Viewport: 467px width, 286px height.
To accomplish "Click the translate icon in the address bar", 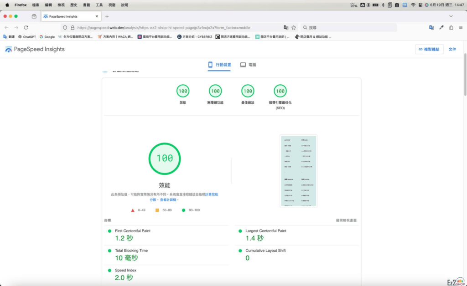I will pyautogui.click(x=286, y=28).
